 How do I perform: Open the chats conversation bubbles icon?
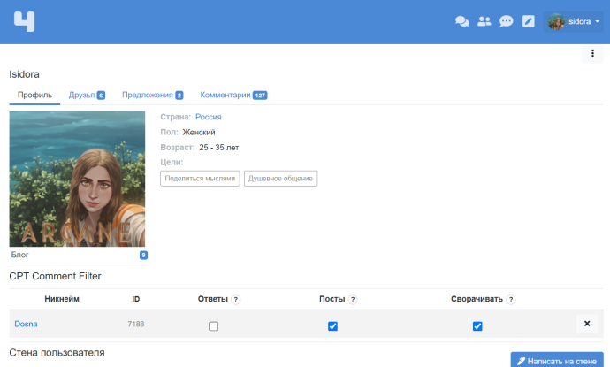(461, 21)
